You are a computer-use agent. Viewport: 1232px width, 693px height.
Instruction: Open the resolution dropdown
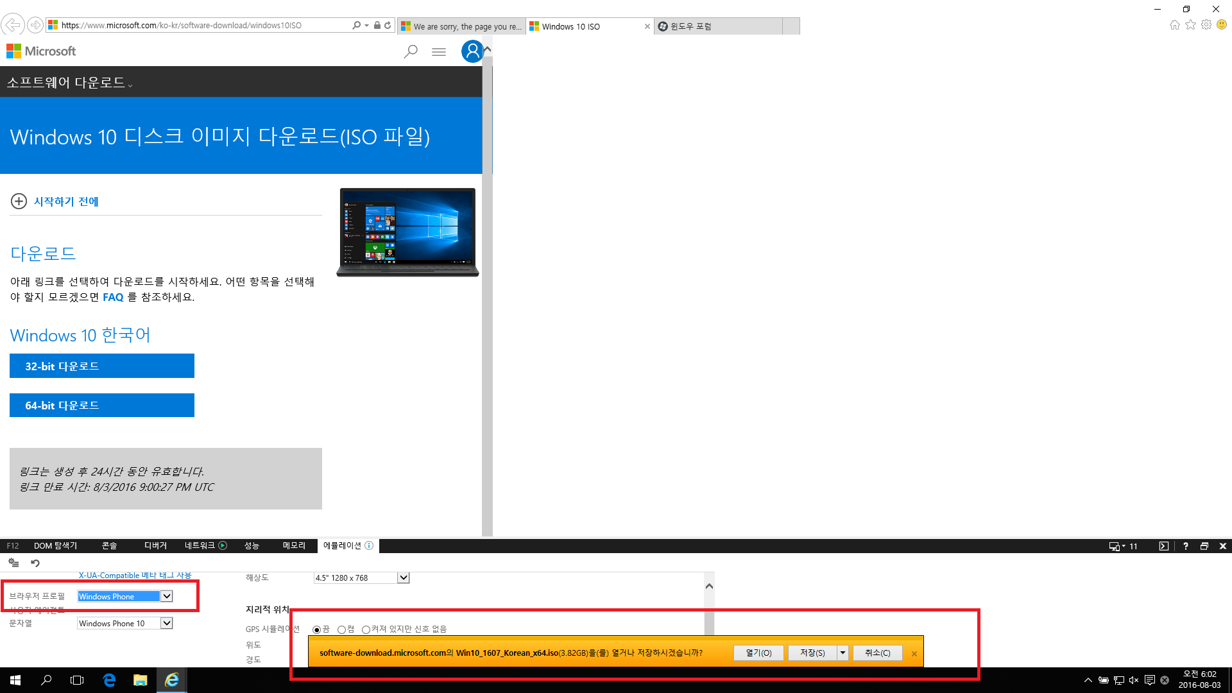pyautogui.click(x=403, y=577)
